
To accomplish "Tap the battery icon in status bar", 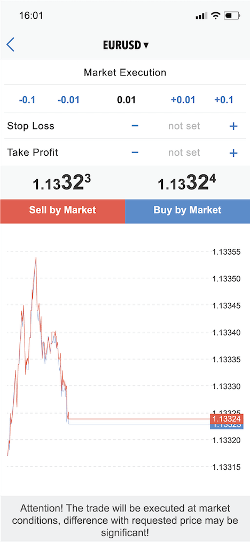I will tap(231, 16).
